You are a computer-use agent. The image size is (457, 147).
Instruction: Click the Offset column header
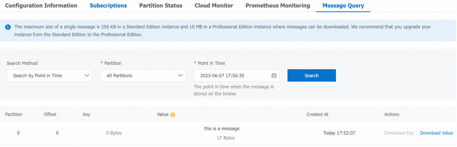[50, 114]
